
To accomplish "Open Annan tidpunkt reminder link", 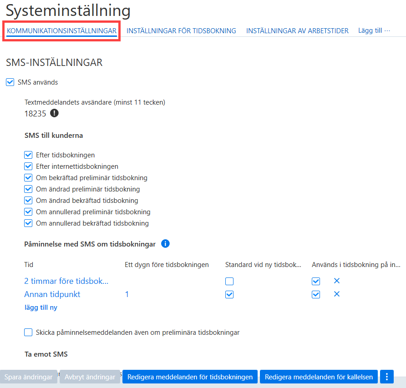I will [x=52, y=294].
